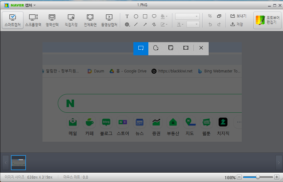Click the 저장 save button
The width and height of the screenshot is (283, 182).
[x=237, y=24]
